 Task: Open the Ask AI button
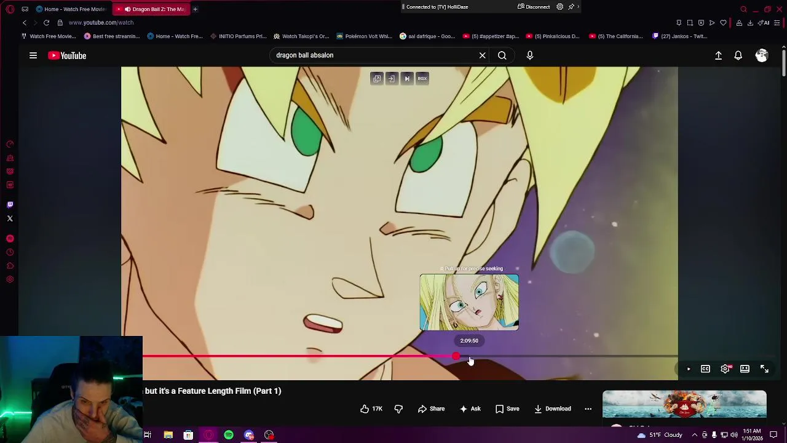pyautogui.click(x=470, y=409)
